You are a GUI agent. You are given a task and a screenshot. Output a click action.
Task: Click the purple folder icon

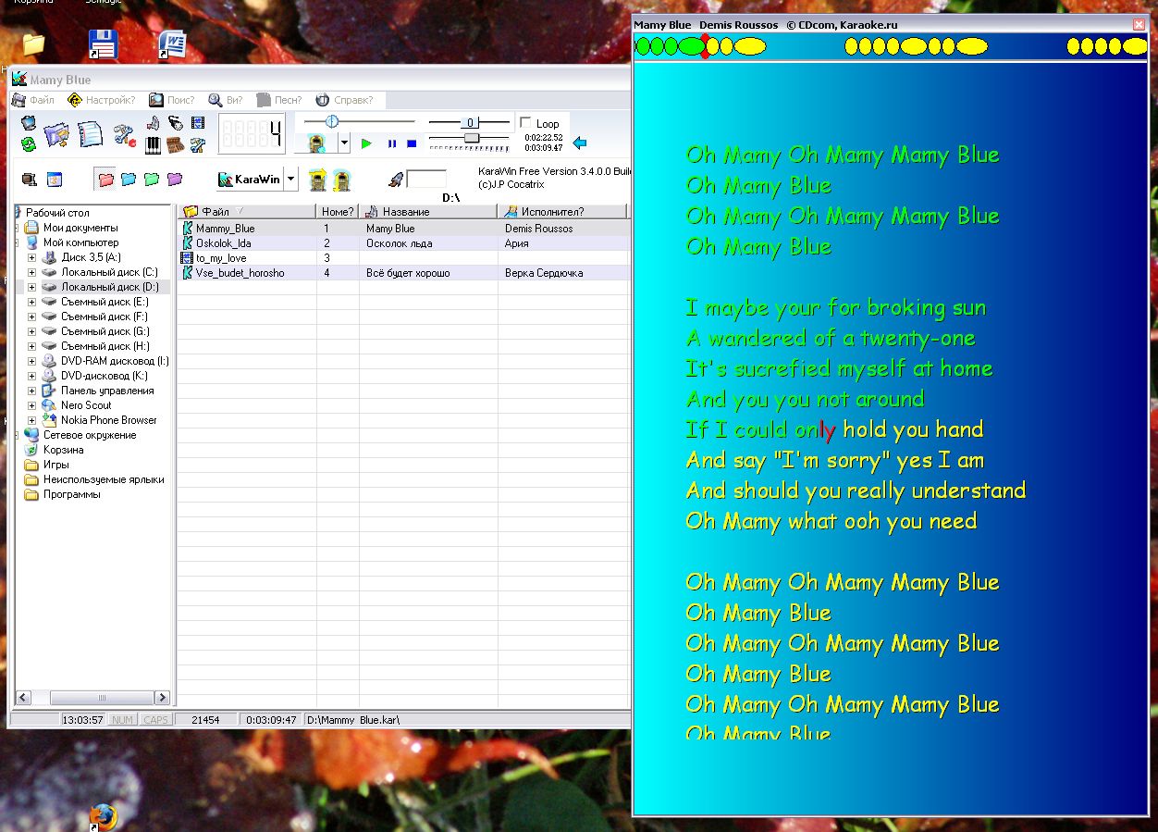pyautogui.click(x=174, y=180)
